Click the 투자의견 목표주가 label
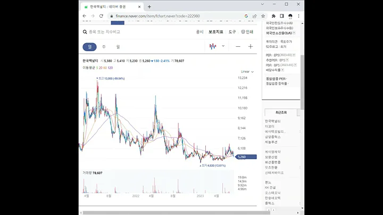Image resolution: width=383 pixels, height=215 pixels. [x=279, y=42]
